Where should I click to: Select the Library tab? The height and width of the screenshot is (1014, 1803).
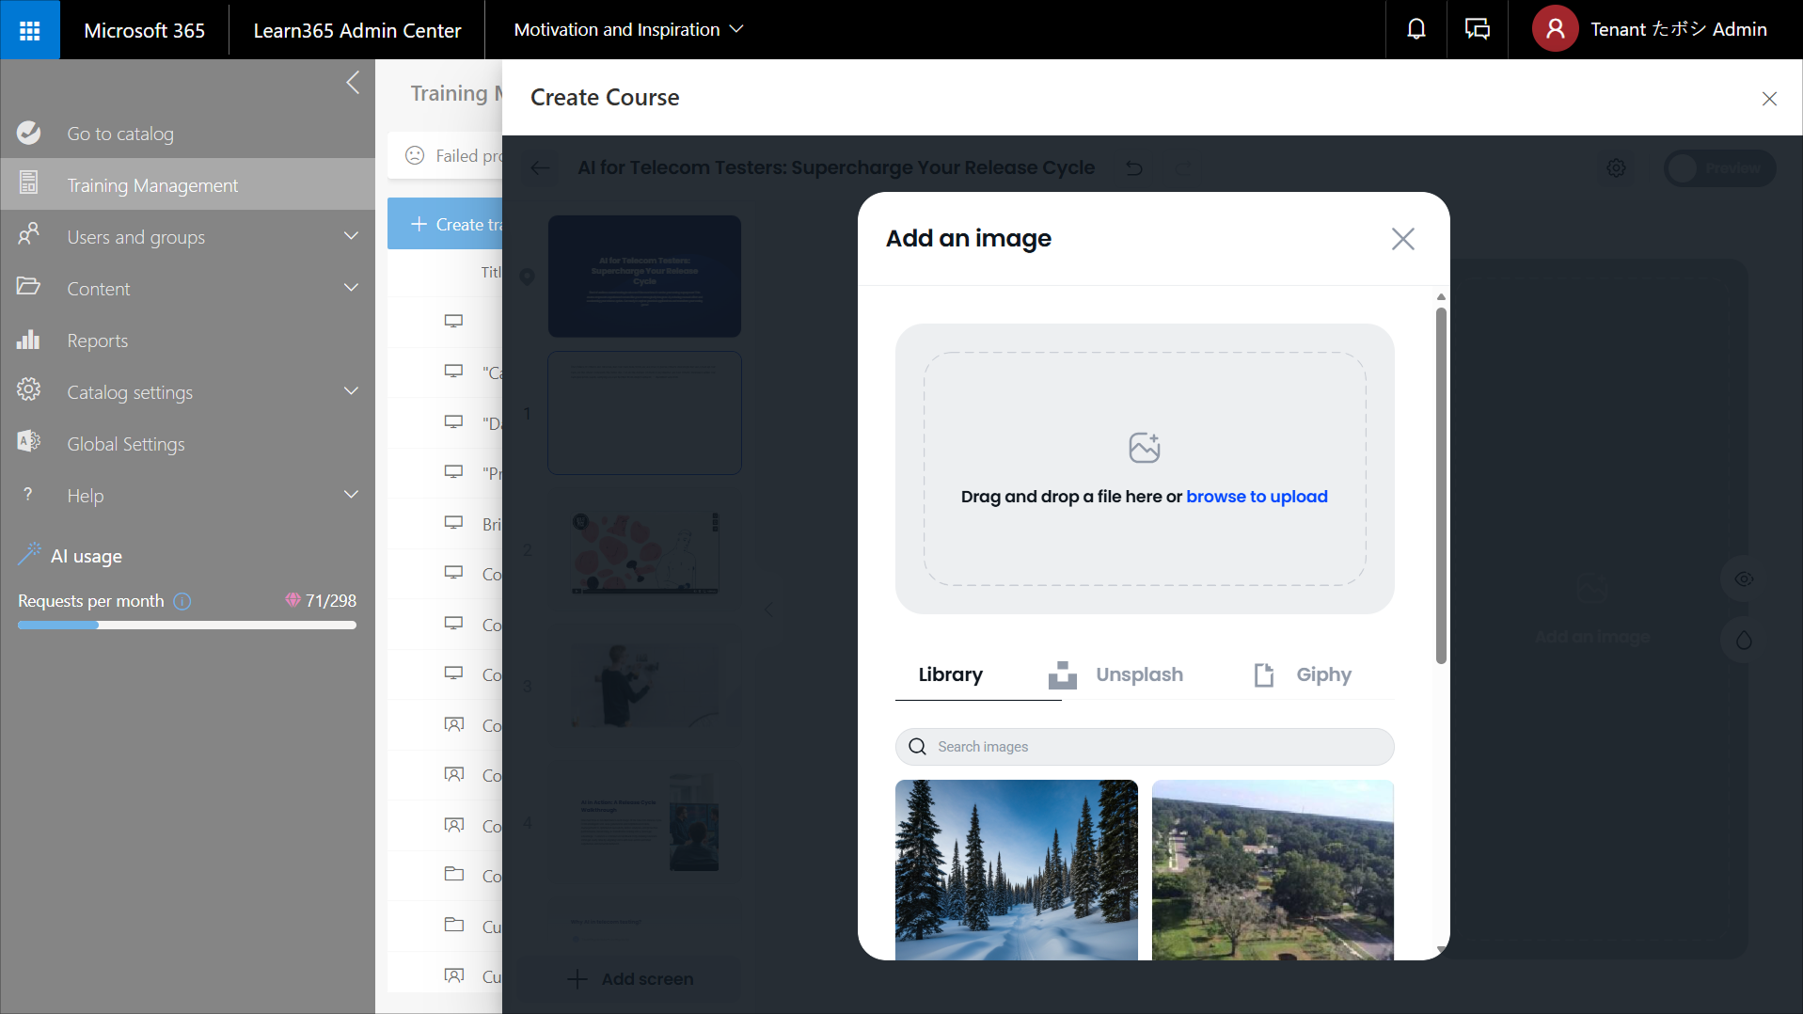[x=950, y=674]
